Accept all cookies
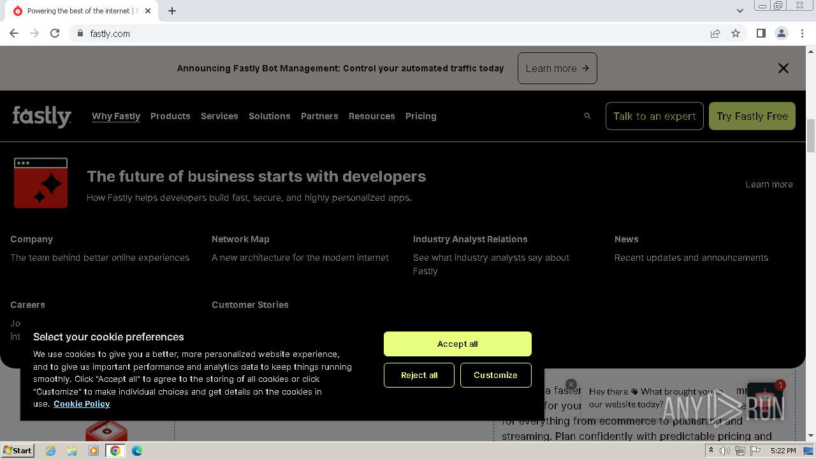This screenshot has width=816, height=459. pos(458,344)
